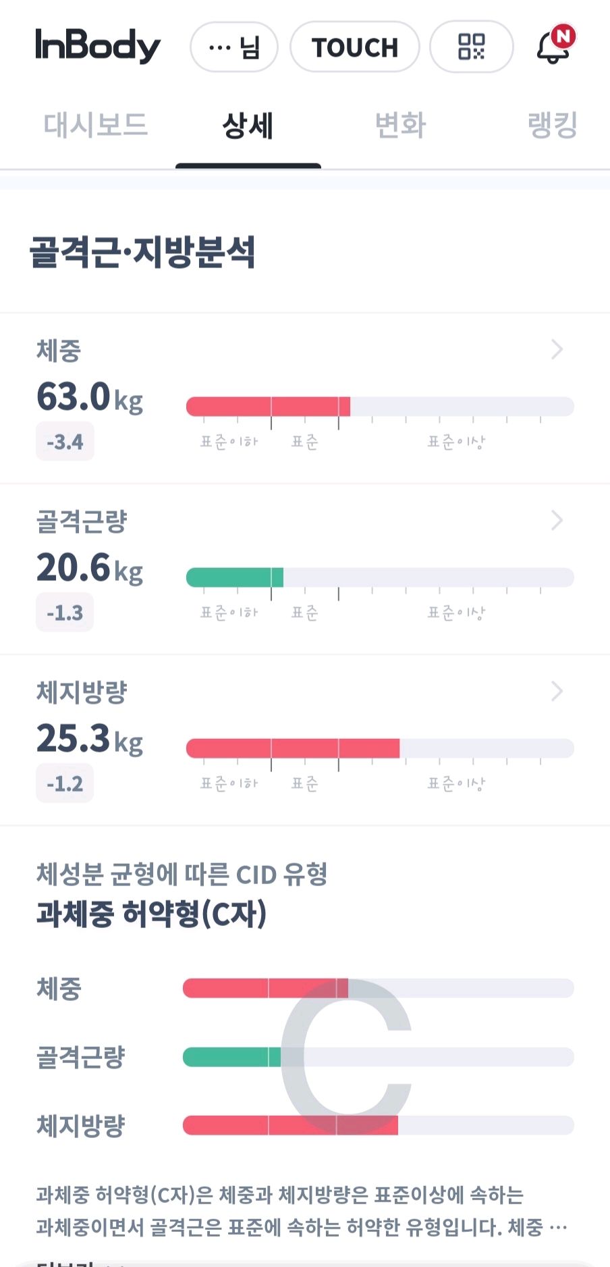Tap the 과체중 허약형(C자) heading
Image resolution: width=610 pixels, height=1267 pixels.
click(151, 914)
